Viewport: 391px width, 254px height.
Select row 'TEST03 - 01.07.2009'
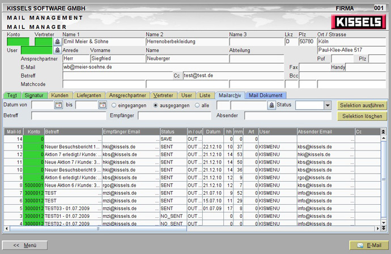[192, 209]
